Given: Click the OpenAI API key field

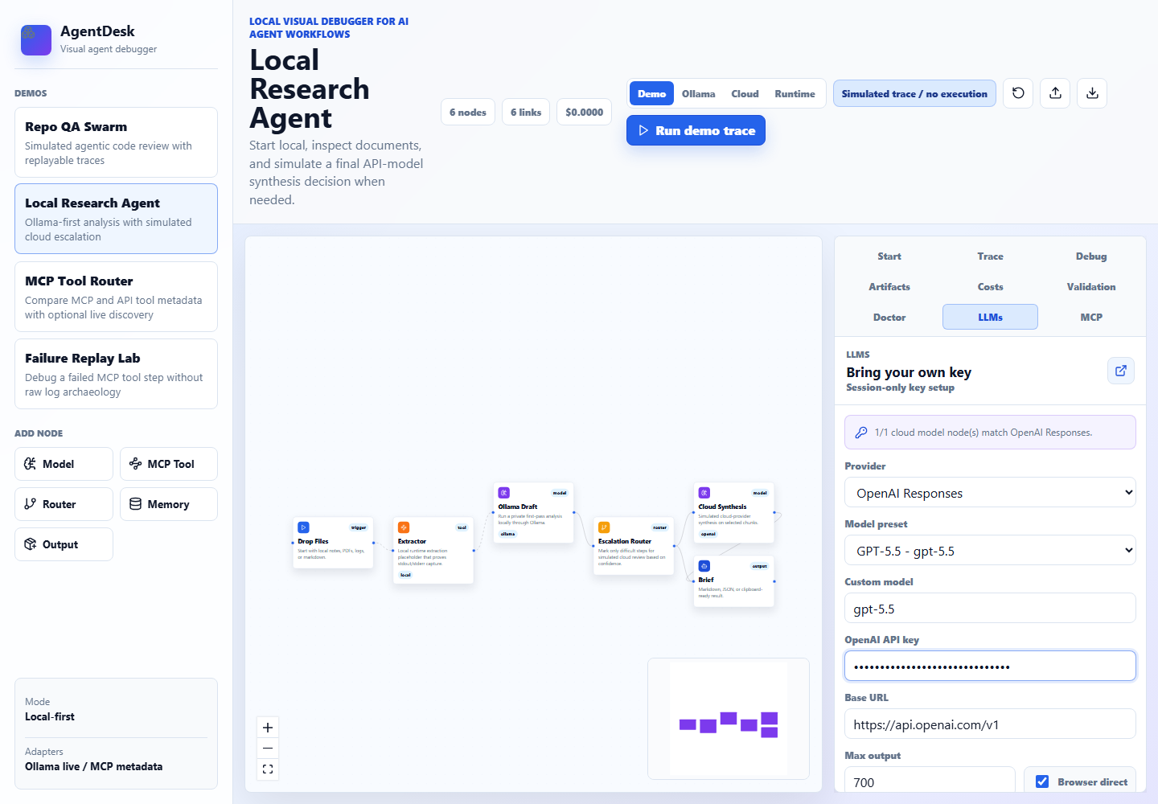Looking at the screenshot, I should (990, 667).
